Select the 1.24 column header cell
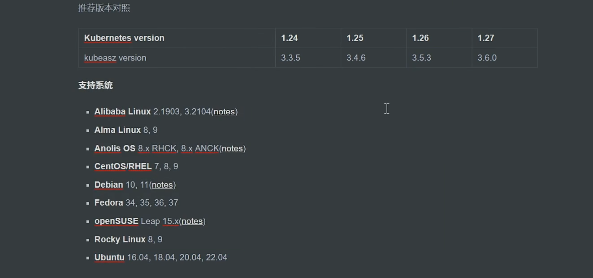Viewport: 593px width, 278px height. coord(290,38)
